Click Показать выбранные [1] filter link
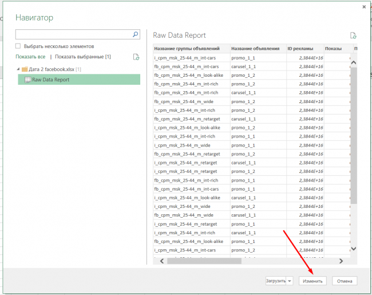The height and width of the screenshot is (295, 372). [x=83, y=57]
